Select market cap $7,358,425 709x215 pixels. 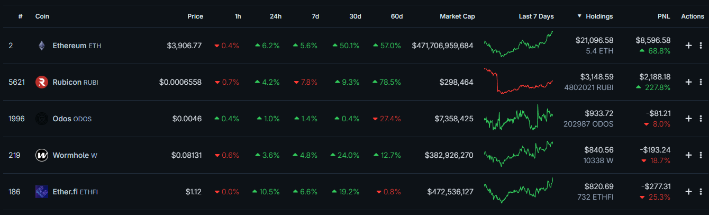click(x=453, y=119)
